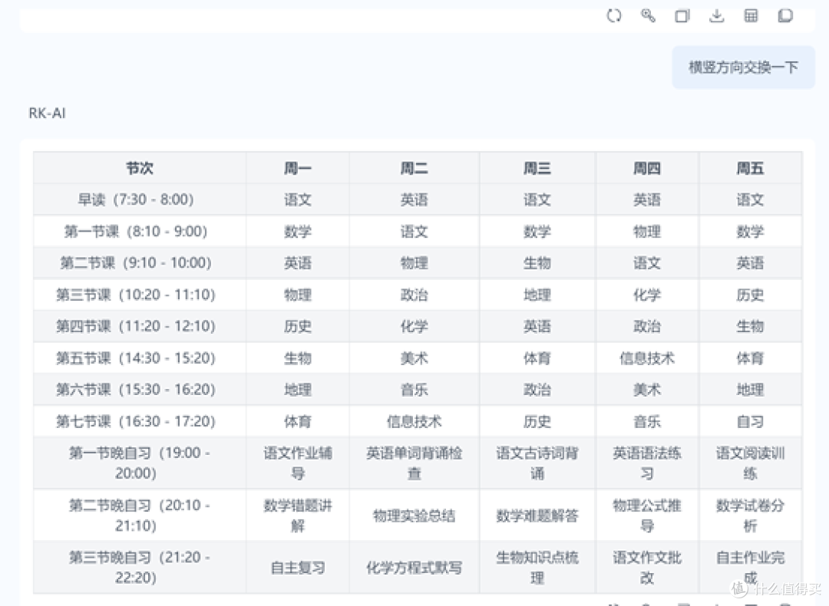The height and width of the screenshot is (606, 829).
Task: Click the 语文古诗词背诵 cell
Action: pyautogui.click(x=537, y=463)
